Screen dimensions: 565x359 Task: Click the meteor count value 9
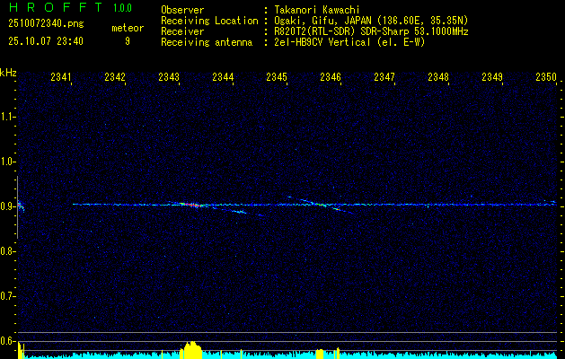[x=128, y=41]
